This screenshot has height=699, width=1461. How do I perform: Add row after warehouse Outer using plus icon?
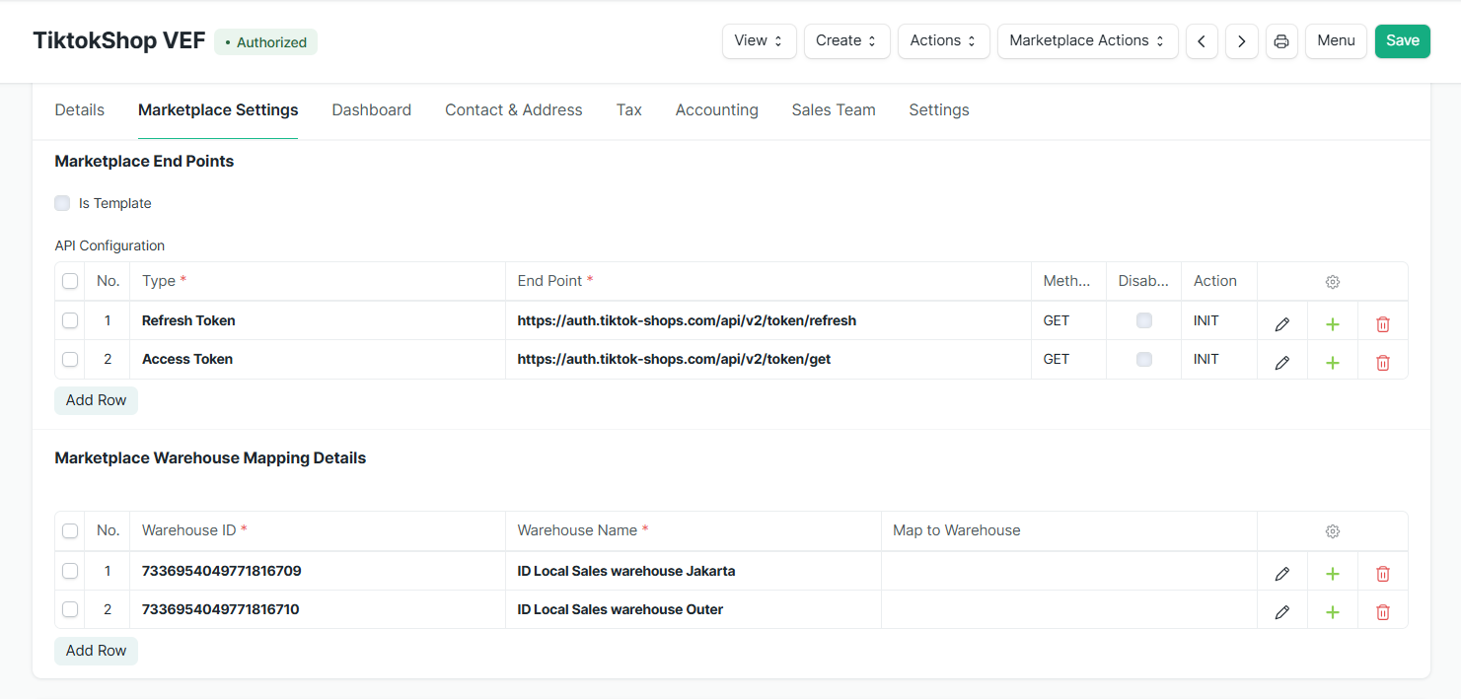coord(1333,612)
